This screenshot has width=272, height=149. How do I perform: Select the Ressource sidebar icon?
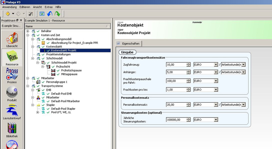(12, 57)
